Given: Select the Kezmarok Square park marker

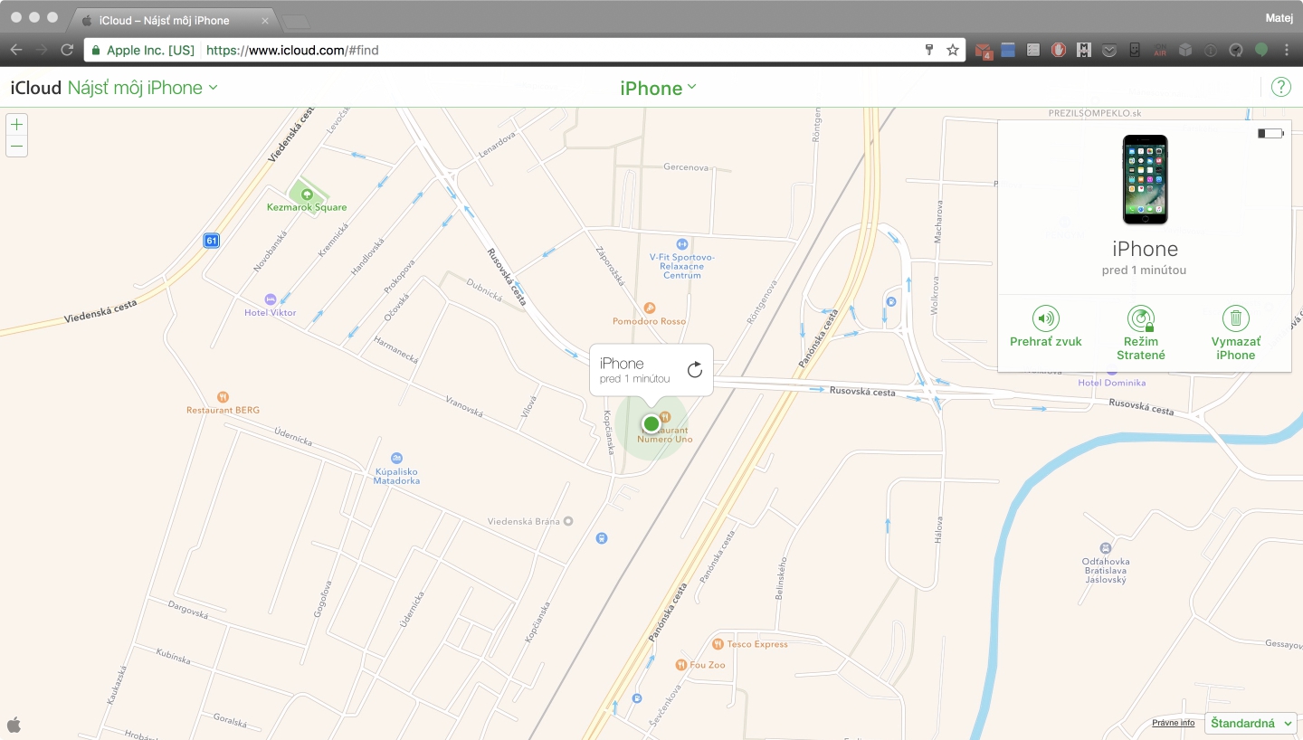Looking at the screenshot, I should 307,193.
